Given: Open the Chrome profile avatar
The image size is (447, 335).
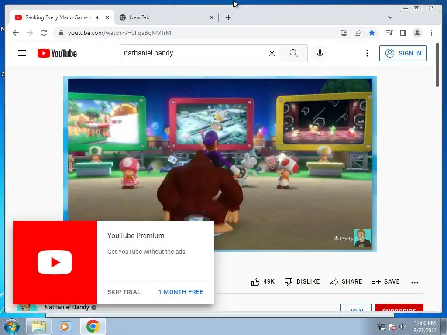Looking at the screenshot, I should coord(417,33).
